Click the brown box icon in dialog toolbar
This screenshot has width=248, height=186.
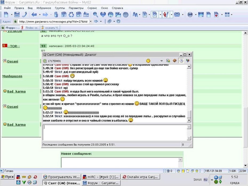175,60
